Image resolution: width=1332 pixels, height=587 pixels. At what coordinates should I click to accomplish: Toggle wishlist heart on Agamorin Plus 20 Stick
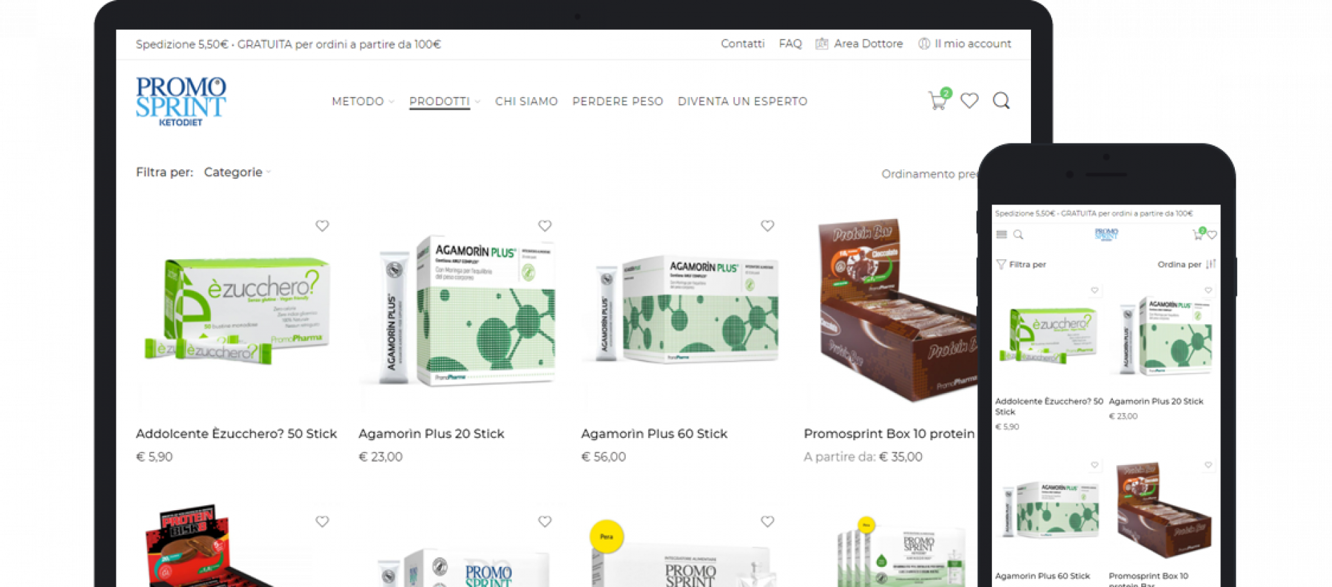pyautogui.click(x=545, y=226)
